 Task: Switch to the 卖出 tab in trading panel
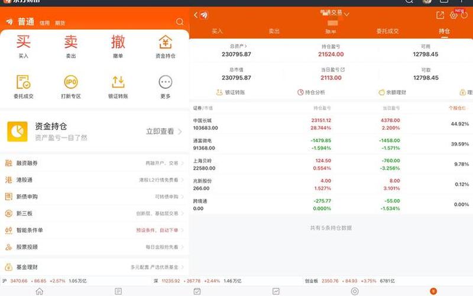coord(274,31)
